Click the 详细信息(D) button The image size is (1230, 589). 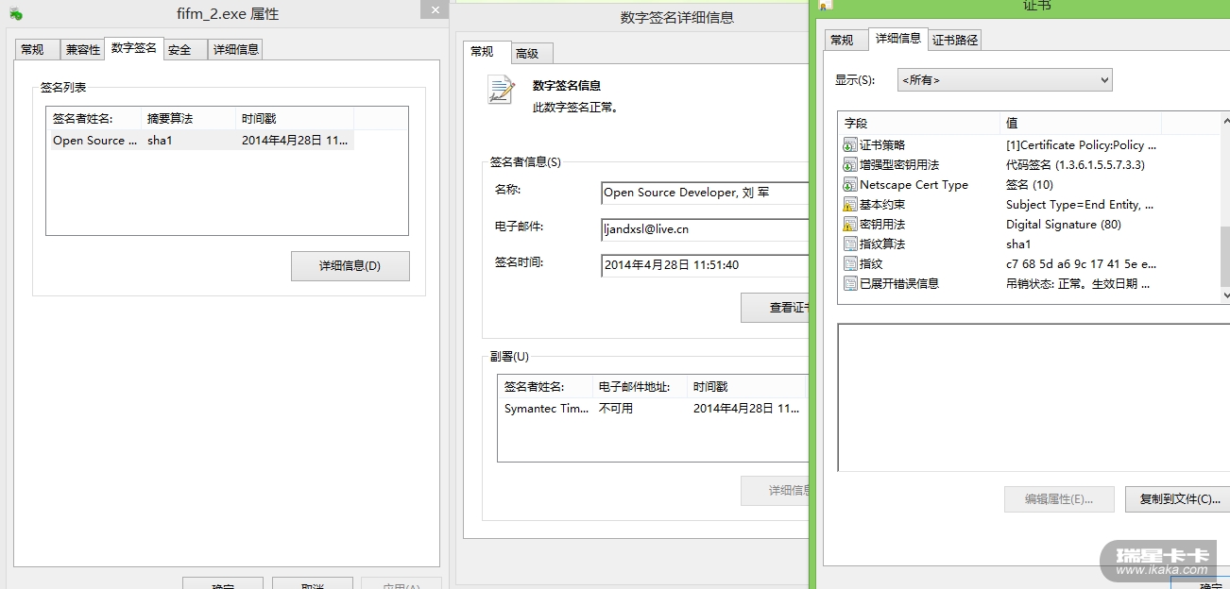pyautogui.click(x=350, y=266)
